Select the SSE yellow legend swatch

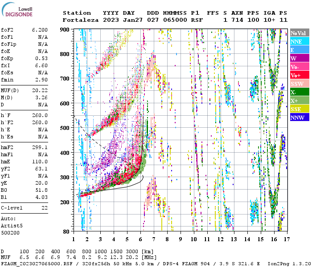click(300, 109)
